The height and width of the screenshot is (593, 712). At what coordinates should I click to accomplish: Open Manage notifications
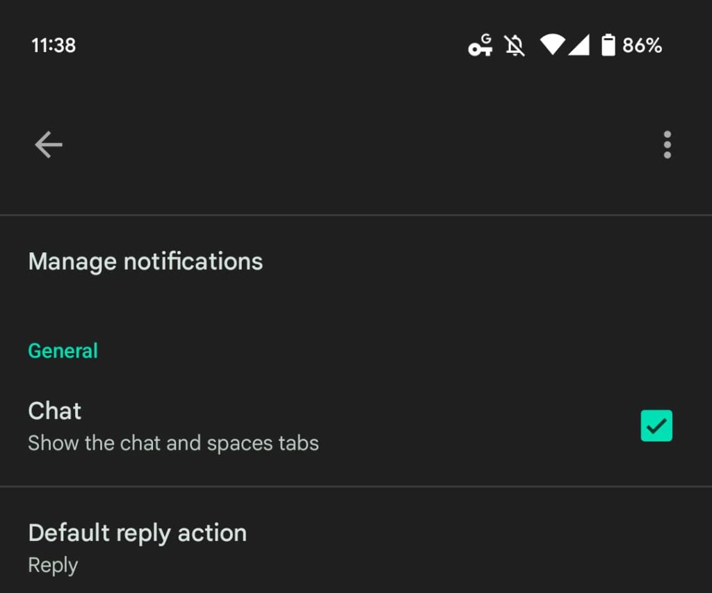[x=145, y=261]
